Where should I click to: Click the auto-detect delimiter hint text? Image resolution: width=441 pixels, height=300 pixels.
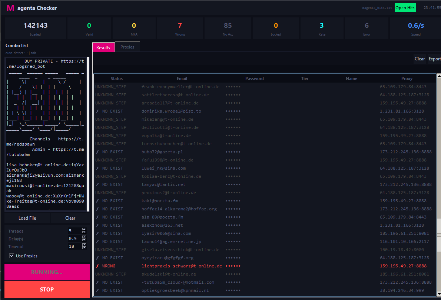pyautogui.click(x=20, y=53)
